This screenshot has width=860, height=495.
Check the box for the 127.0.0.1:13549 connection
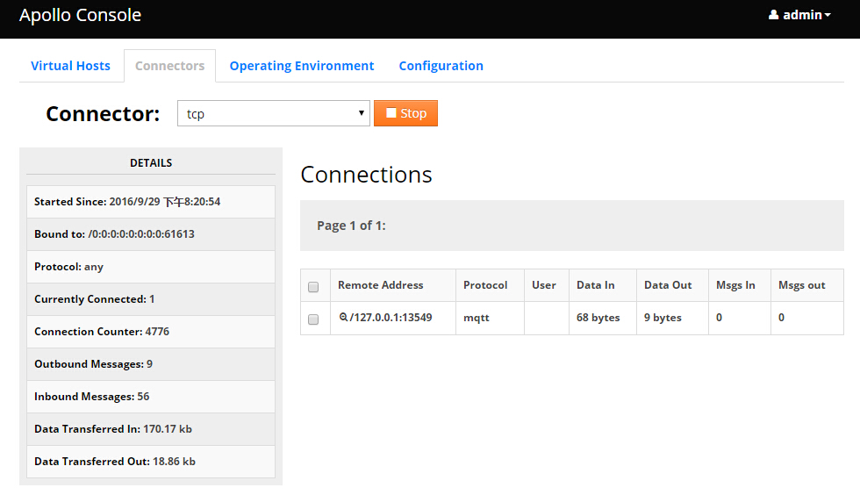click(313, 319)
